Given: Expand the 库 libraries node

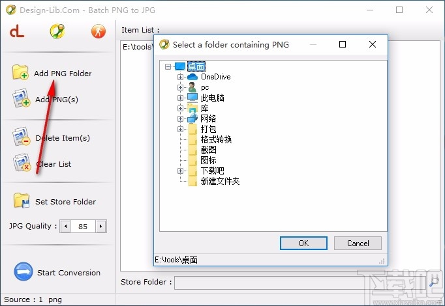Looking at the screenshot, I should pos(180,109).
